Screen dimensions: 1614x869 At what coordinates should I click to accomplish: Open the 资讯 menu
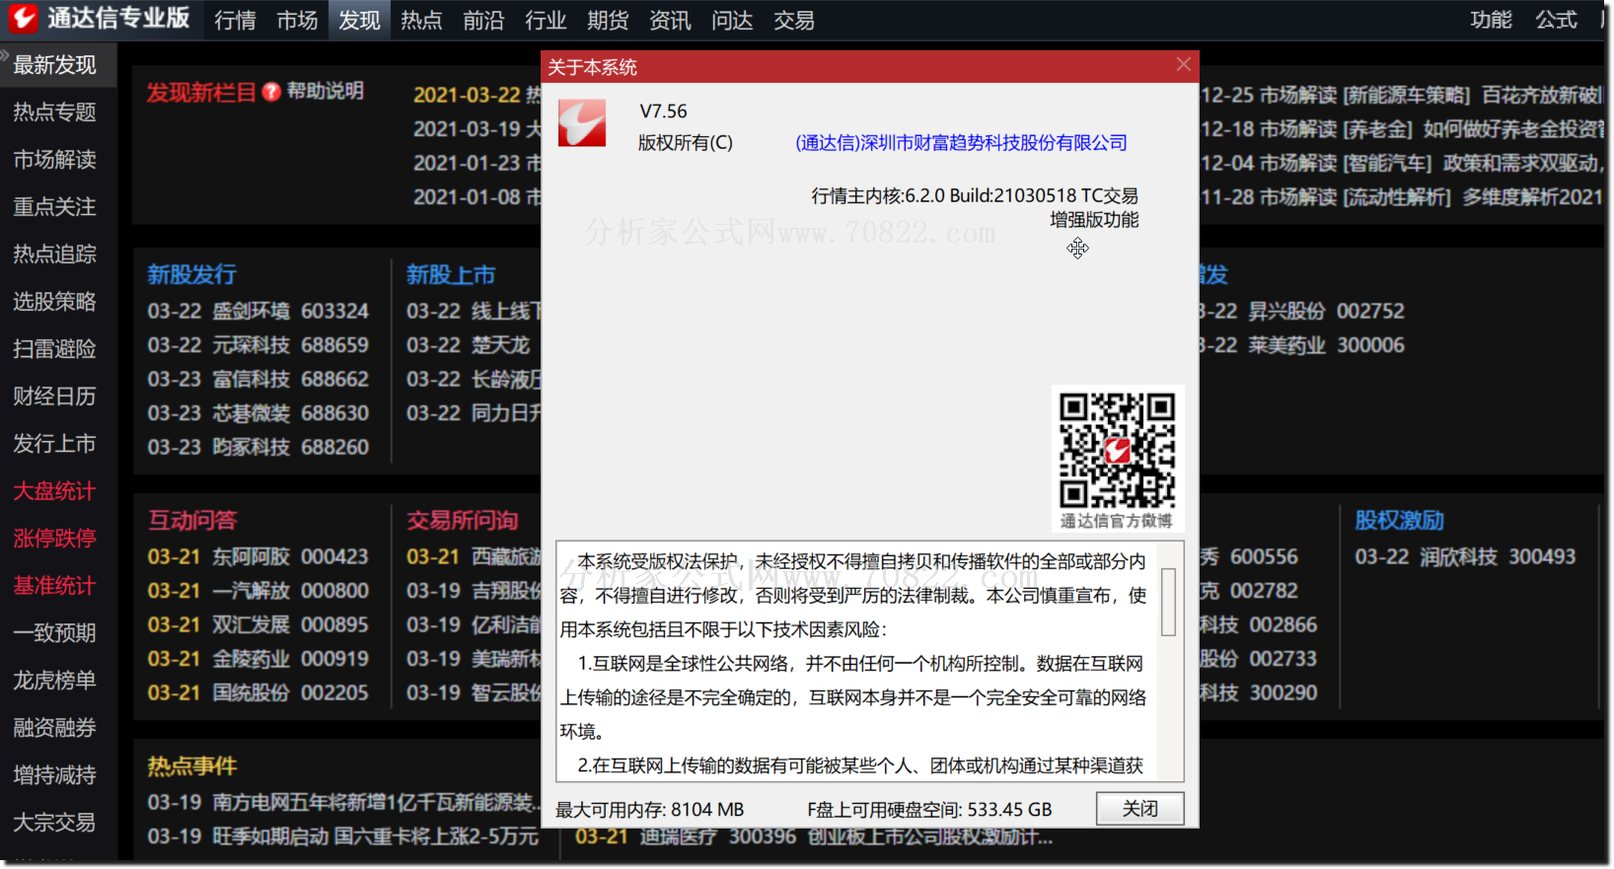[670, 21]
